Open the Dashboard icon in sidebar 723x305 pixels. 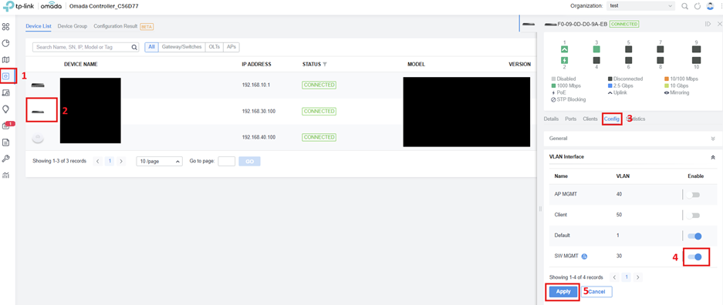[x=6, y=27]
